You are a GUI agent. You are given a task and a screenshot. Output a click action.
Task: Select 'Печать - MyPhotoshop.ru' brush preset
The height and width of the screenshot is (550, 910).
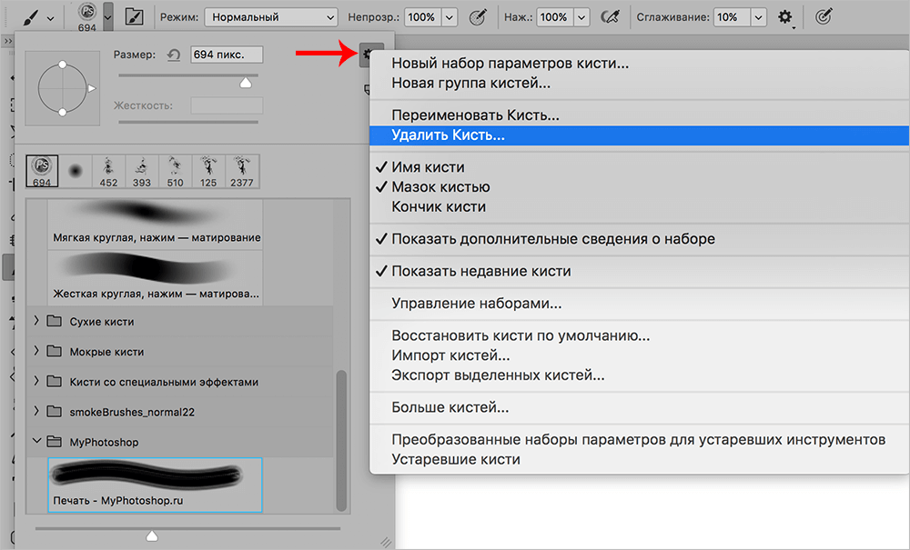(x=155, y=485)
